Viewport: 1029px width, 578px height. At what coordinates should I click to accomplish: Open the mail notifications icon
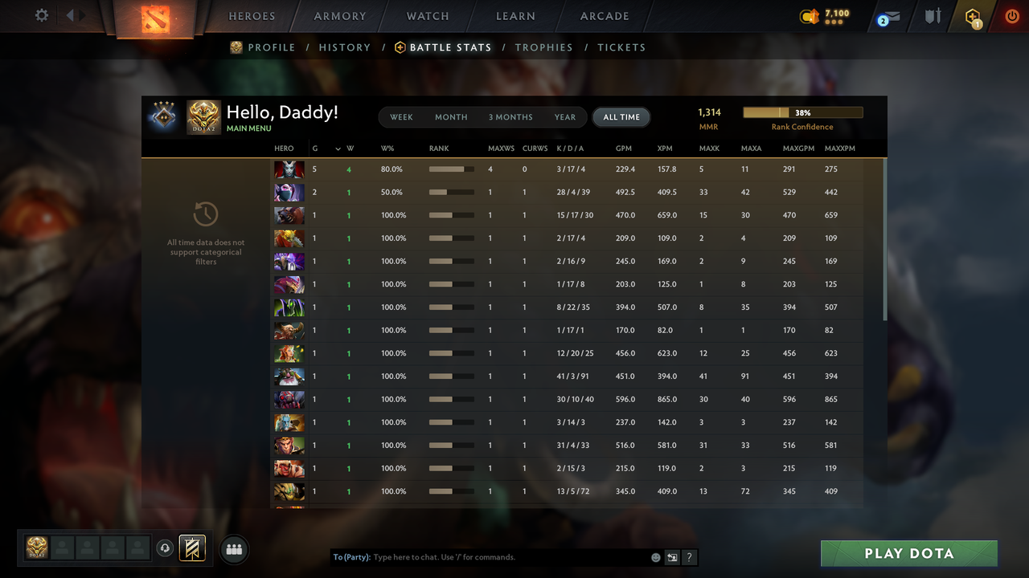point(888,16)
